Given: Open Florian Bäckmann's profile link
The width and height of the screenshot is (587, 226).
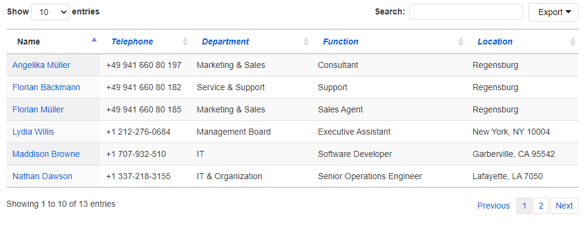Looking at the screenshot, I should pyautogui.click(x=46, y=87).
